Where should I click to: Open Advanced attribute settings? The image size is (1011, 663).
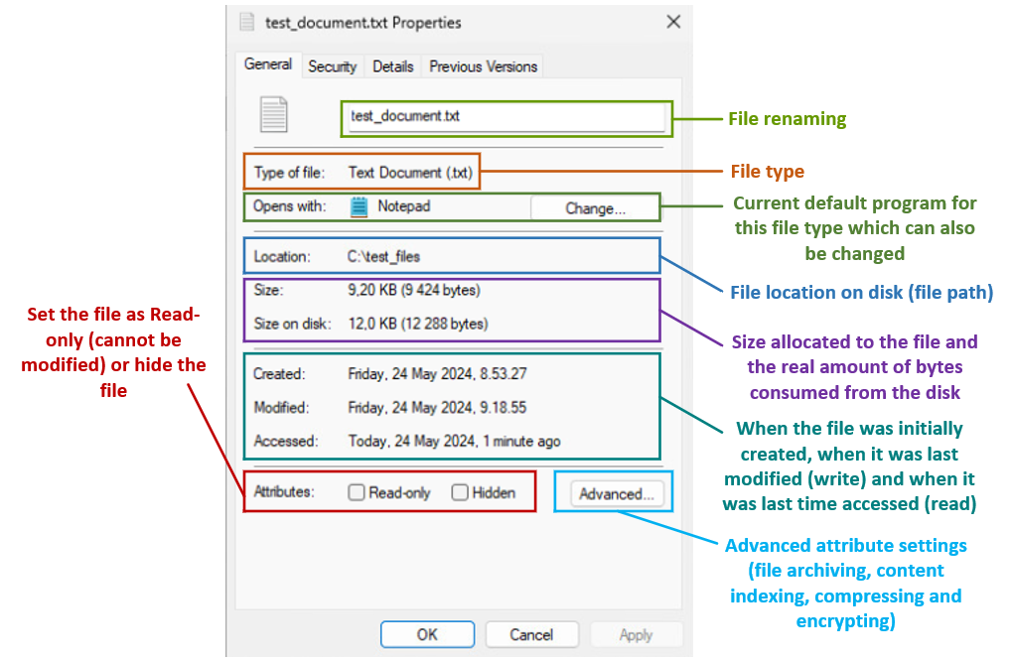click(614, 492)
